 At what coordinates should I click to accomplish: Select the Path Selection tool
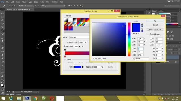3,69
